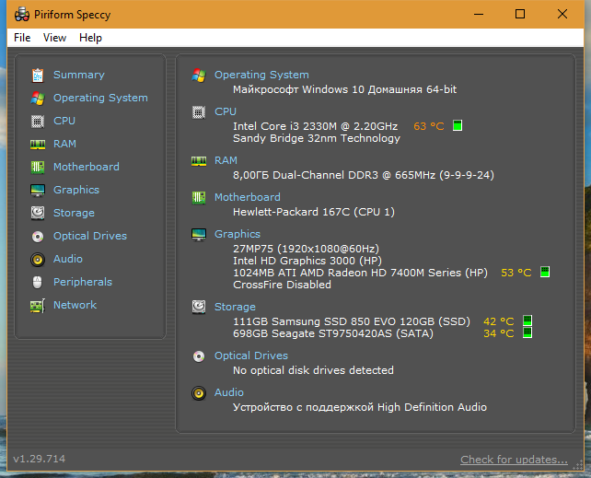Open the View menu
Image resolution: width=591 pixels, height=478 pixels.
click(x=54, y=38)
